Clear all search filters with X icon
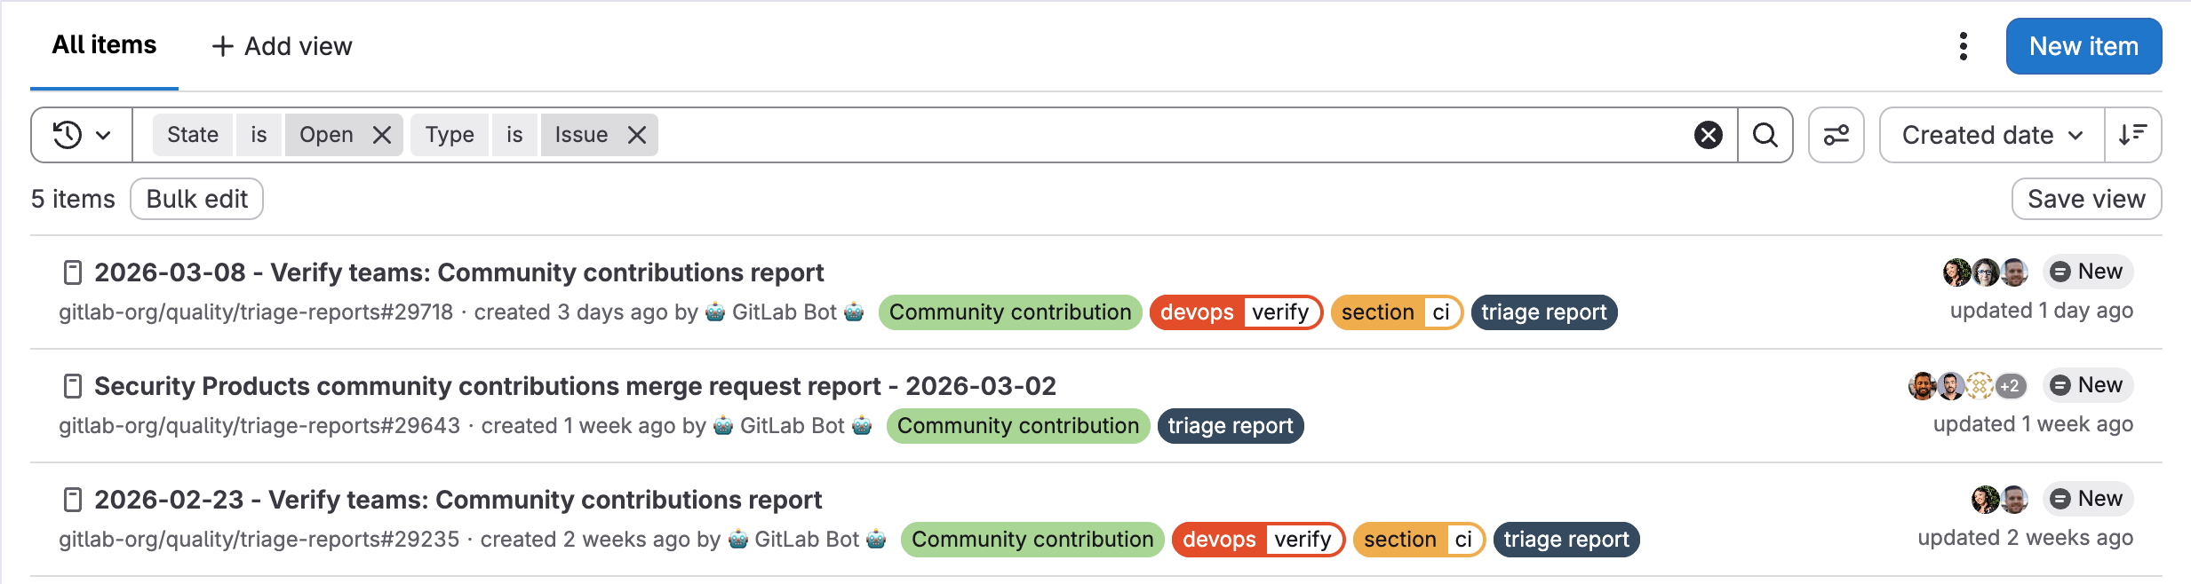 [1708, 135]
